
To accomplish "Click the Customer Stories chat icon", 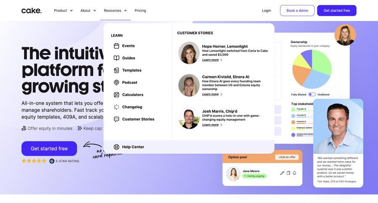I will [116, 119].
